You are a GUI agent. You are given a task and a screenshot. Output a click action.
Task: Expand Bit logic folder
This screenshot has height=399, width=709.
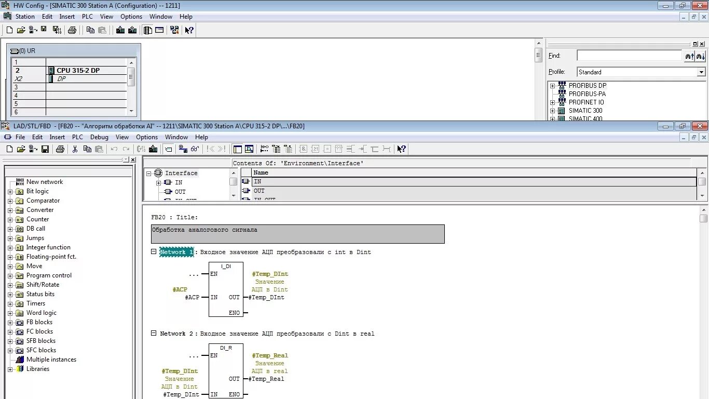click(x=10, y=191)
